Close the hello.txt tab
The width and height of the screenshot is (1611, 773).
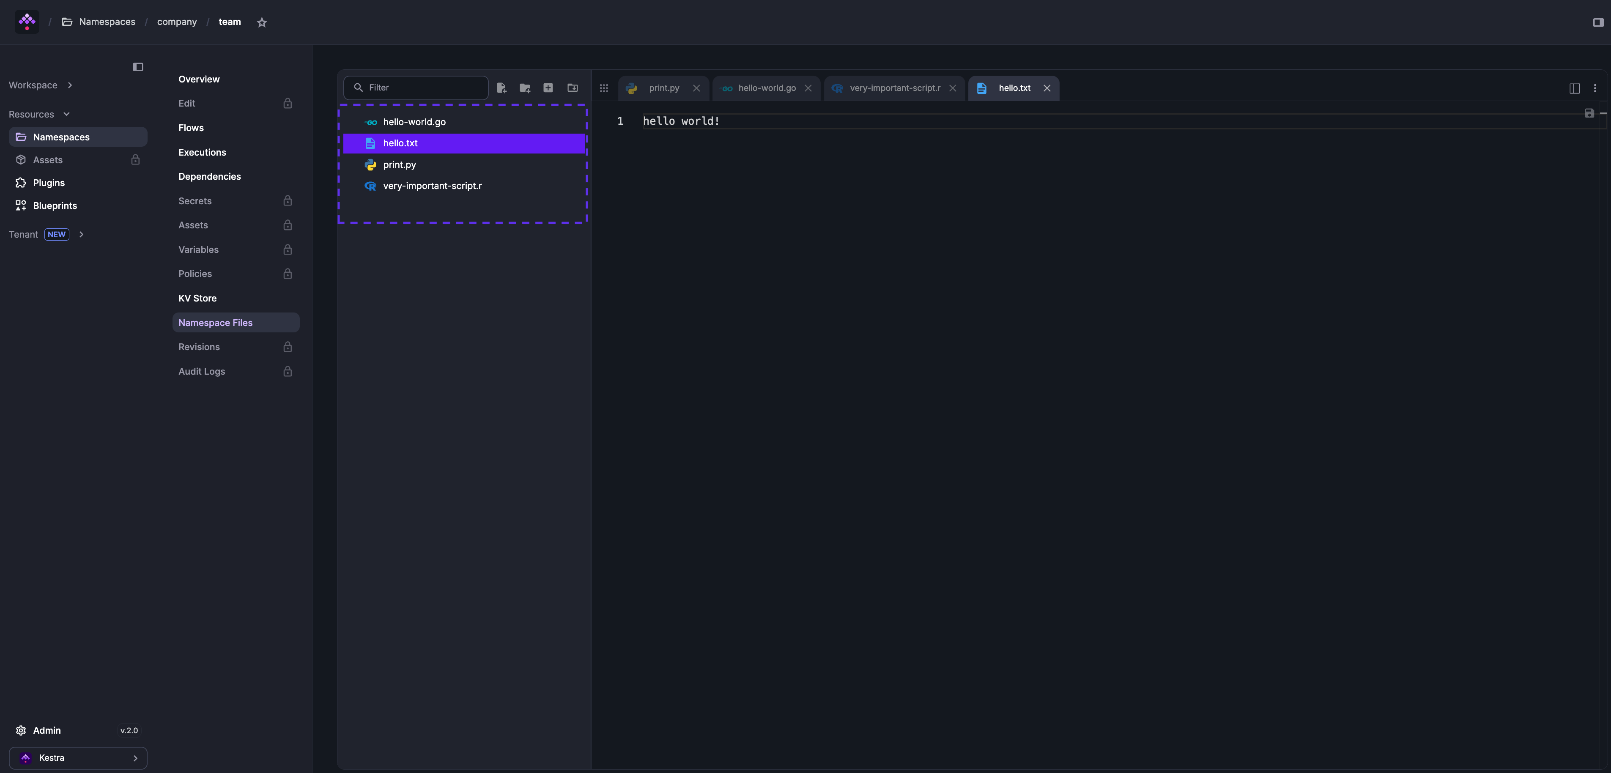pyautogui.click(x=1047, y=88)
